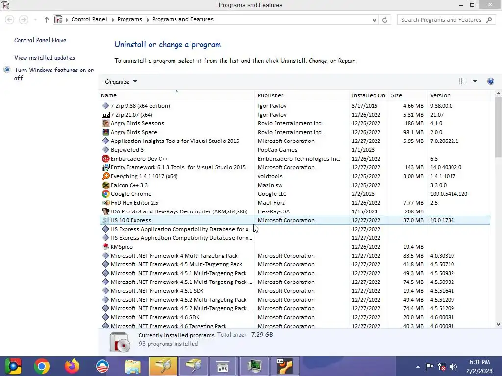Sort by the Size column header
The width and height of the screenshot is (502, 376).
(x=407, y=95)
